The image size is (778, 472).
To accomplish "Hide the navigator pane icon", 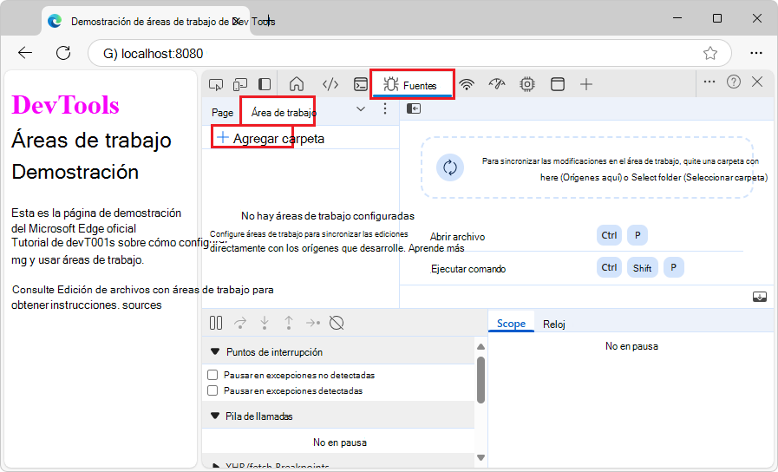I will (x=414, y=108).
